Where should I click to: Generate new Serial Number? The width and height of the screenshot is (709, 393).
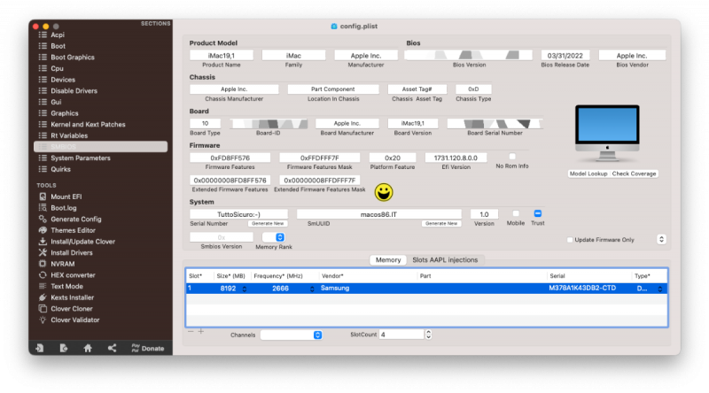pos(268,224)
